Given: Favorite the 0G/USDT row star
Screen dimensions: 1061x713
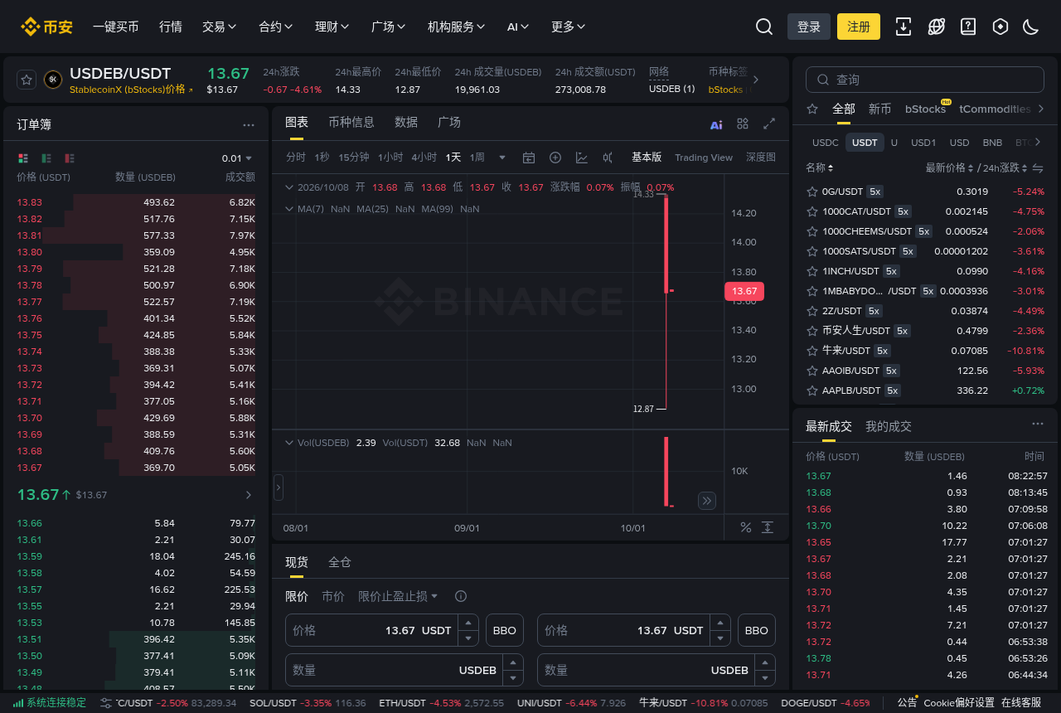Looking at the screenshot, I should (812, 192).
